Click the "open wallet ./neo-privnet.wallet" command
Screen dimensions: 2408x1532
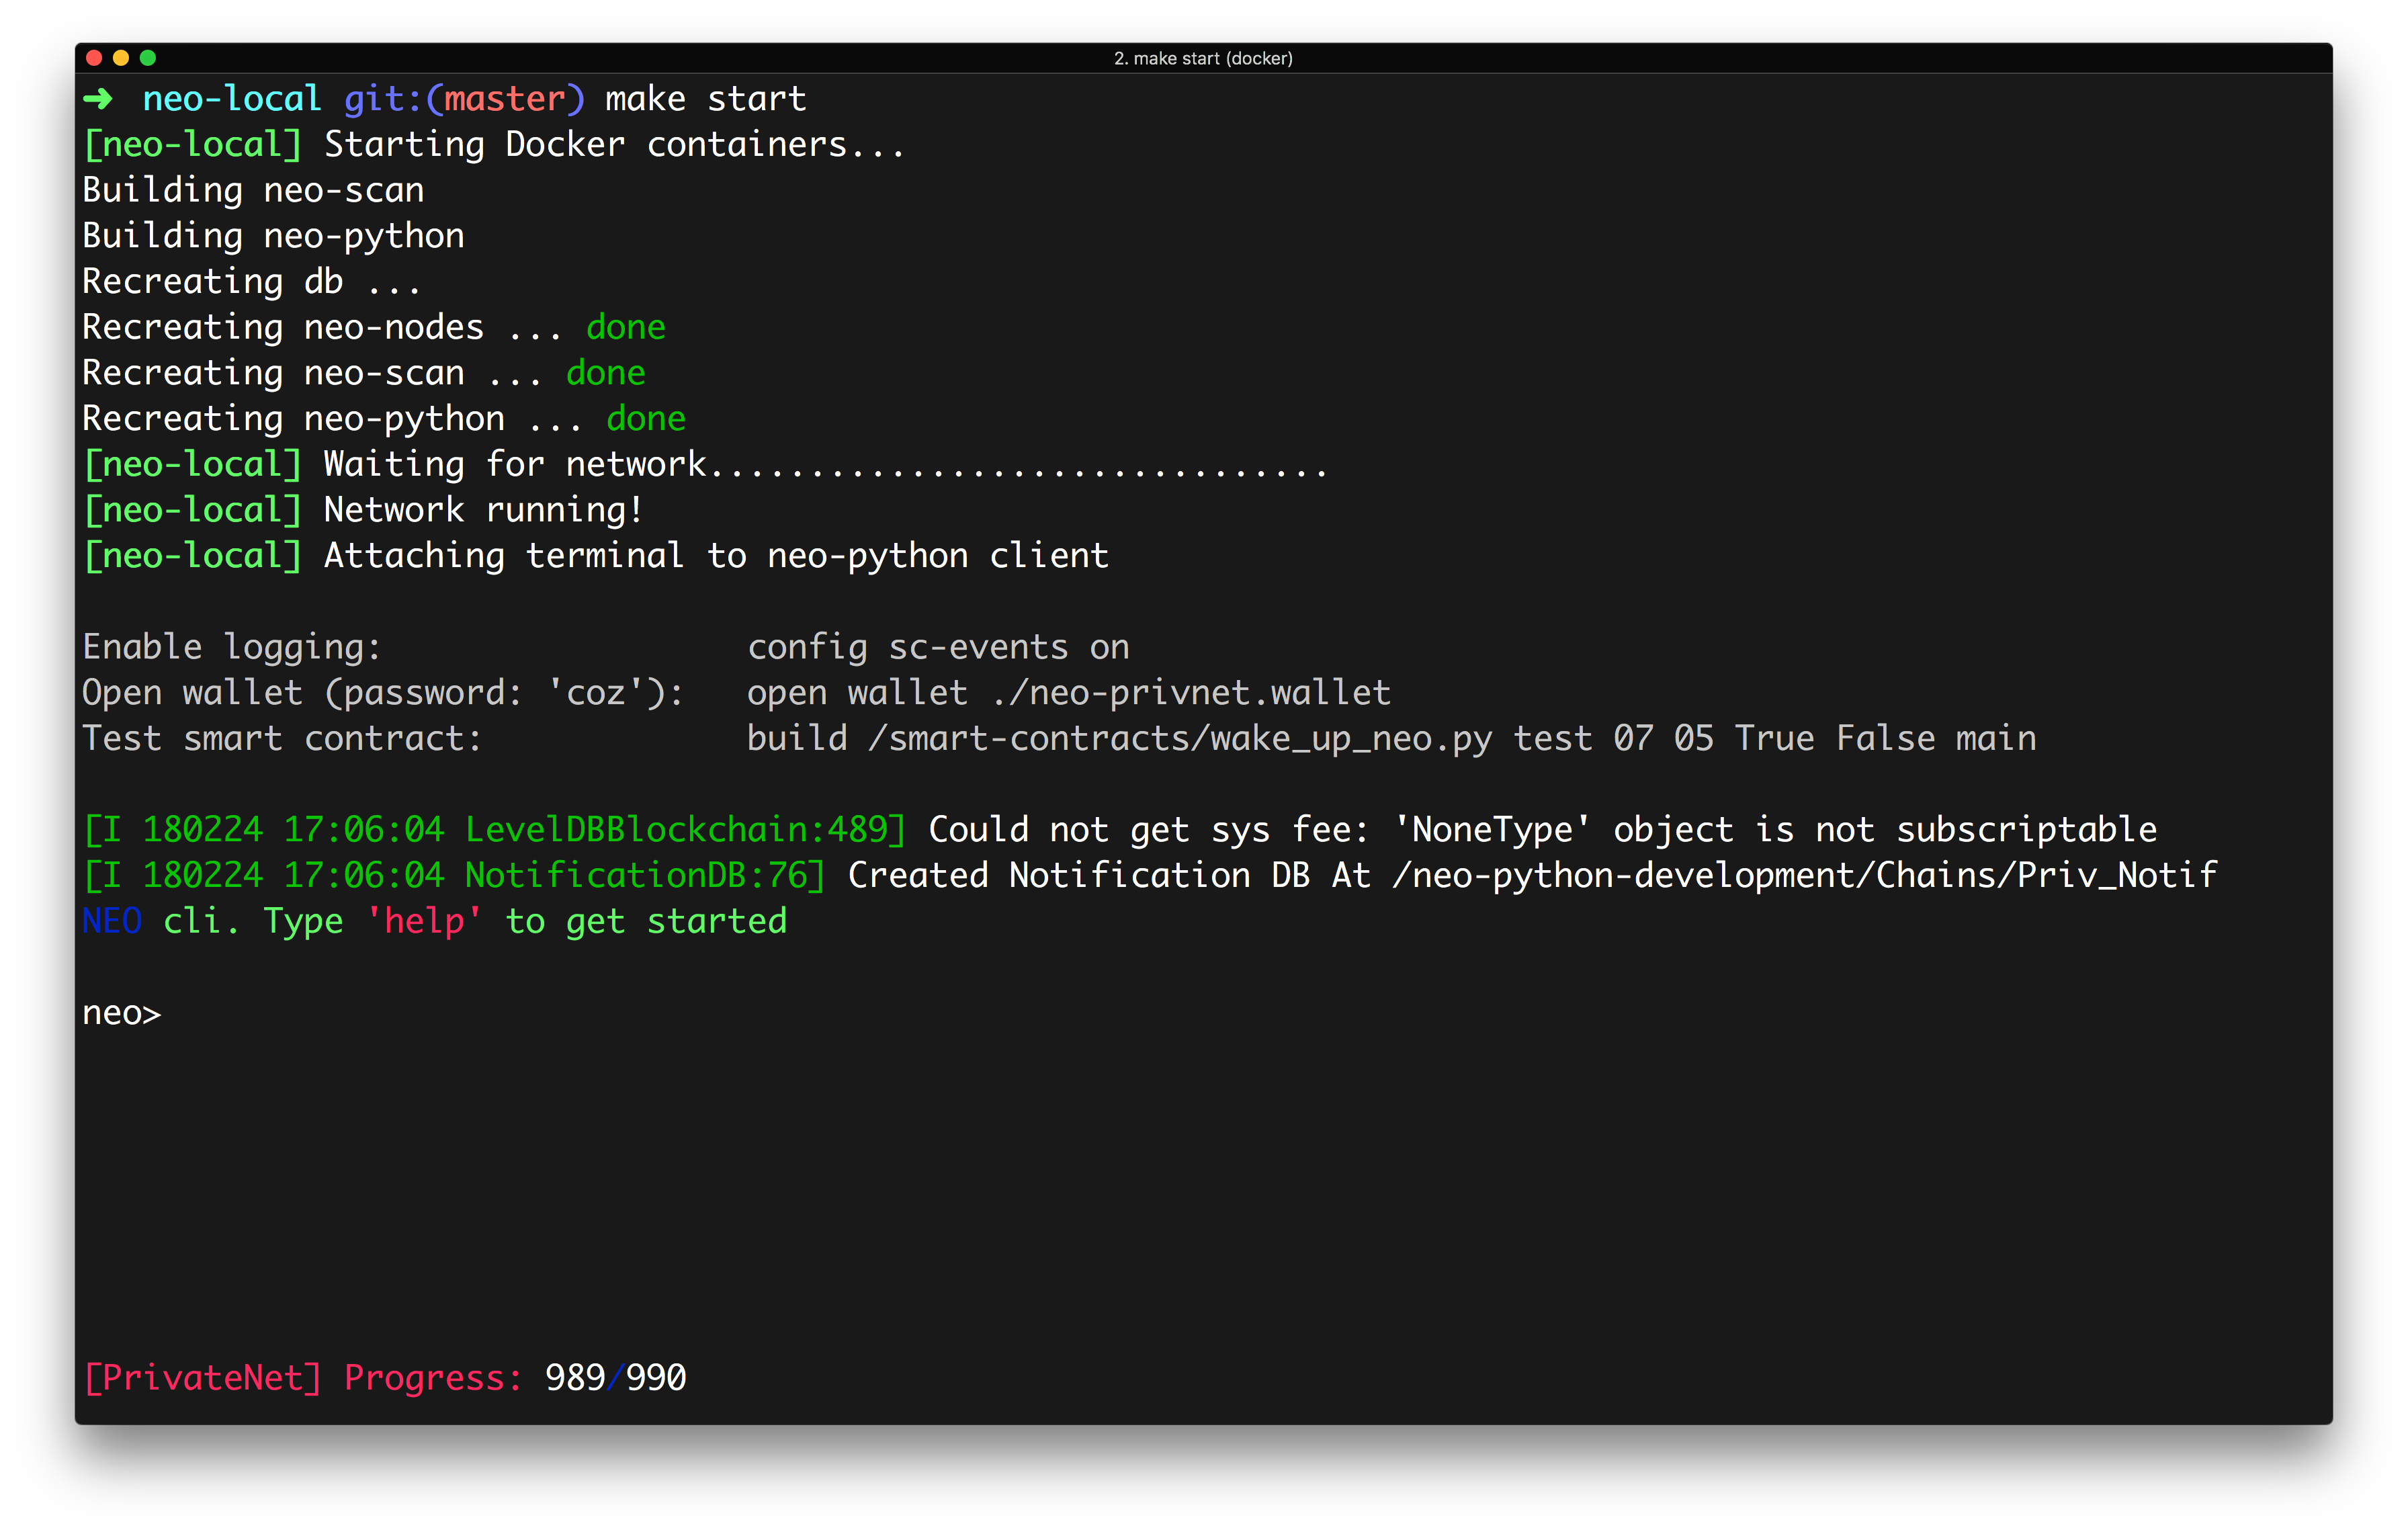pos(1068,693)
